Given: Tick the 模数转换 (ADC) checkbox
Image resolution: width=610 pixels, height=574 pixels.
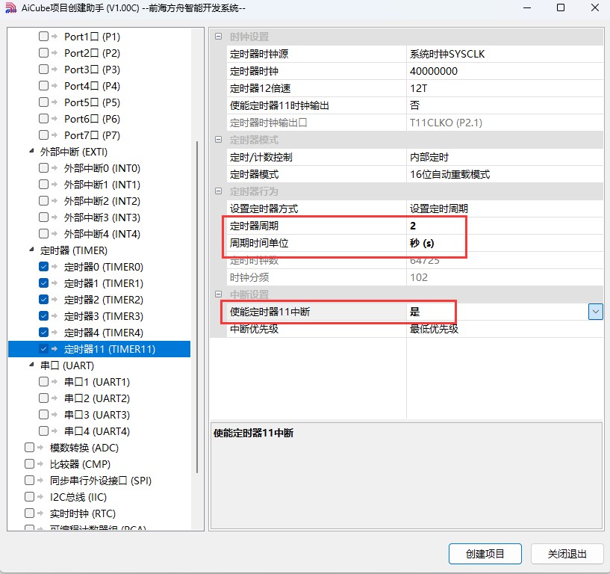Looking at the screenshot, I should coord(29,448).
